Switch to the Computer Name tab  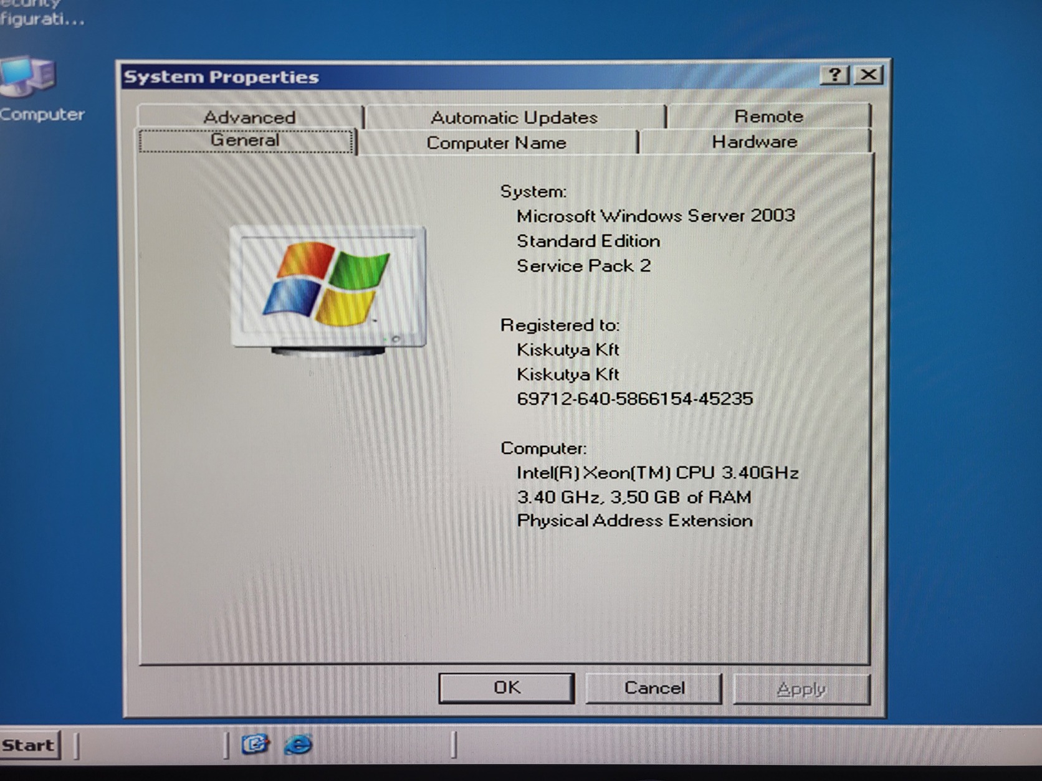497,143
